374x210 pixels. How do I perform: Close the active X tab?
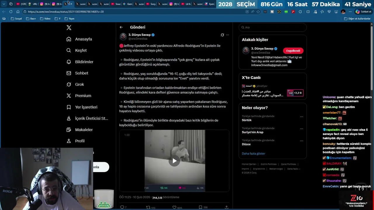point(71,4)
